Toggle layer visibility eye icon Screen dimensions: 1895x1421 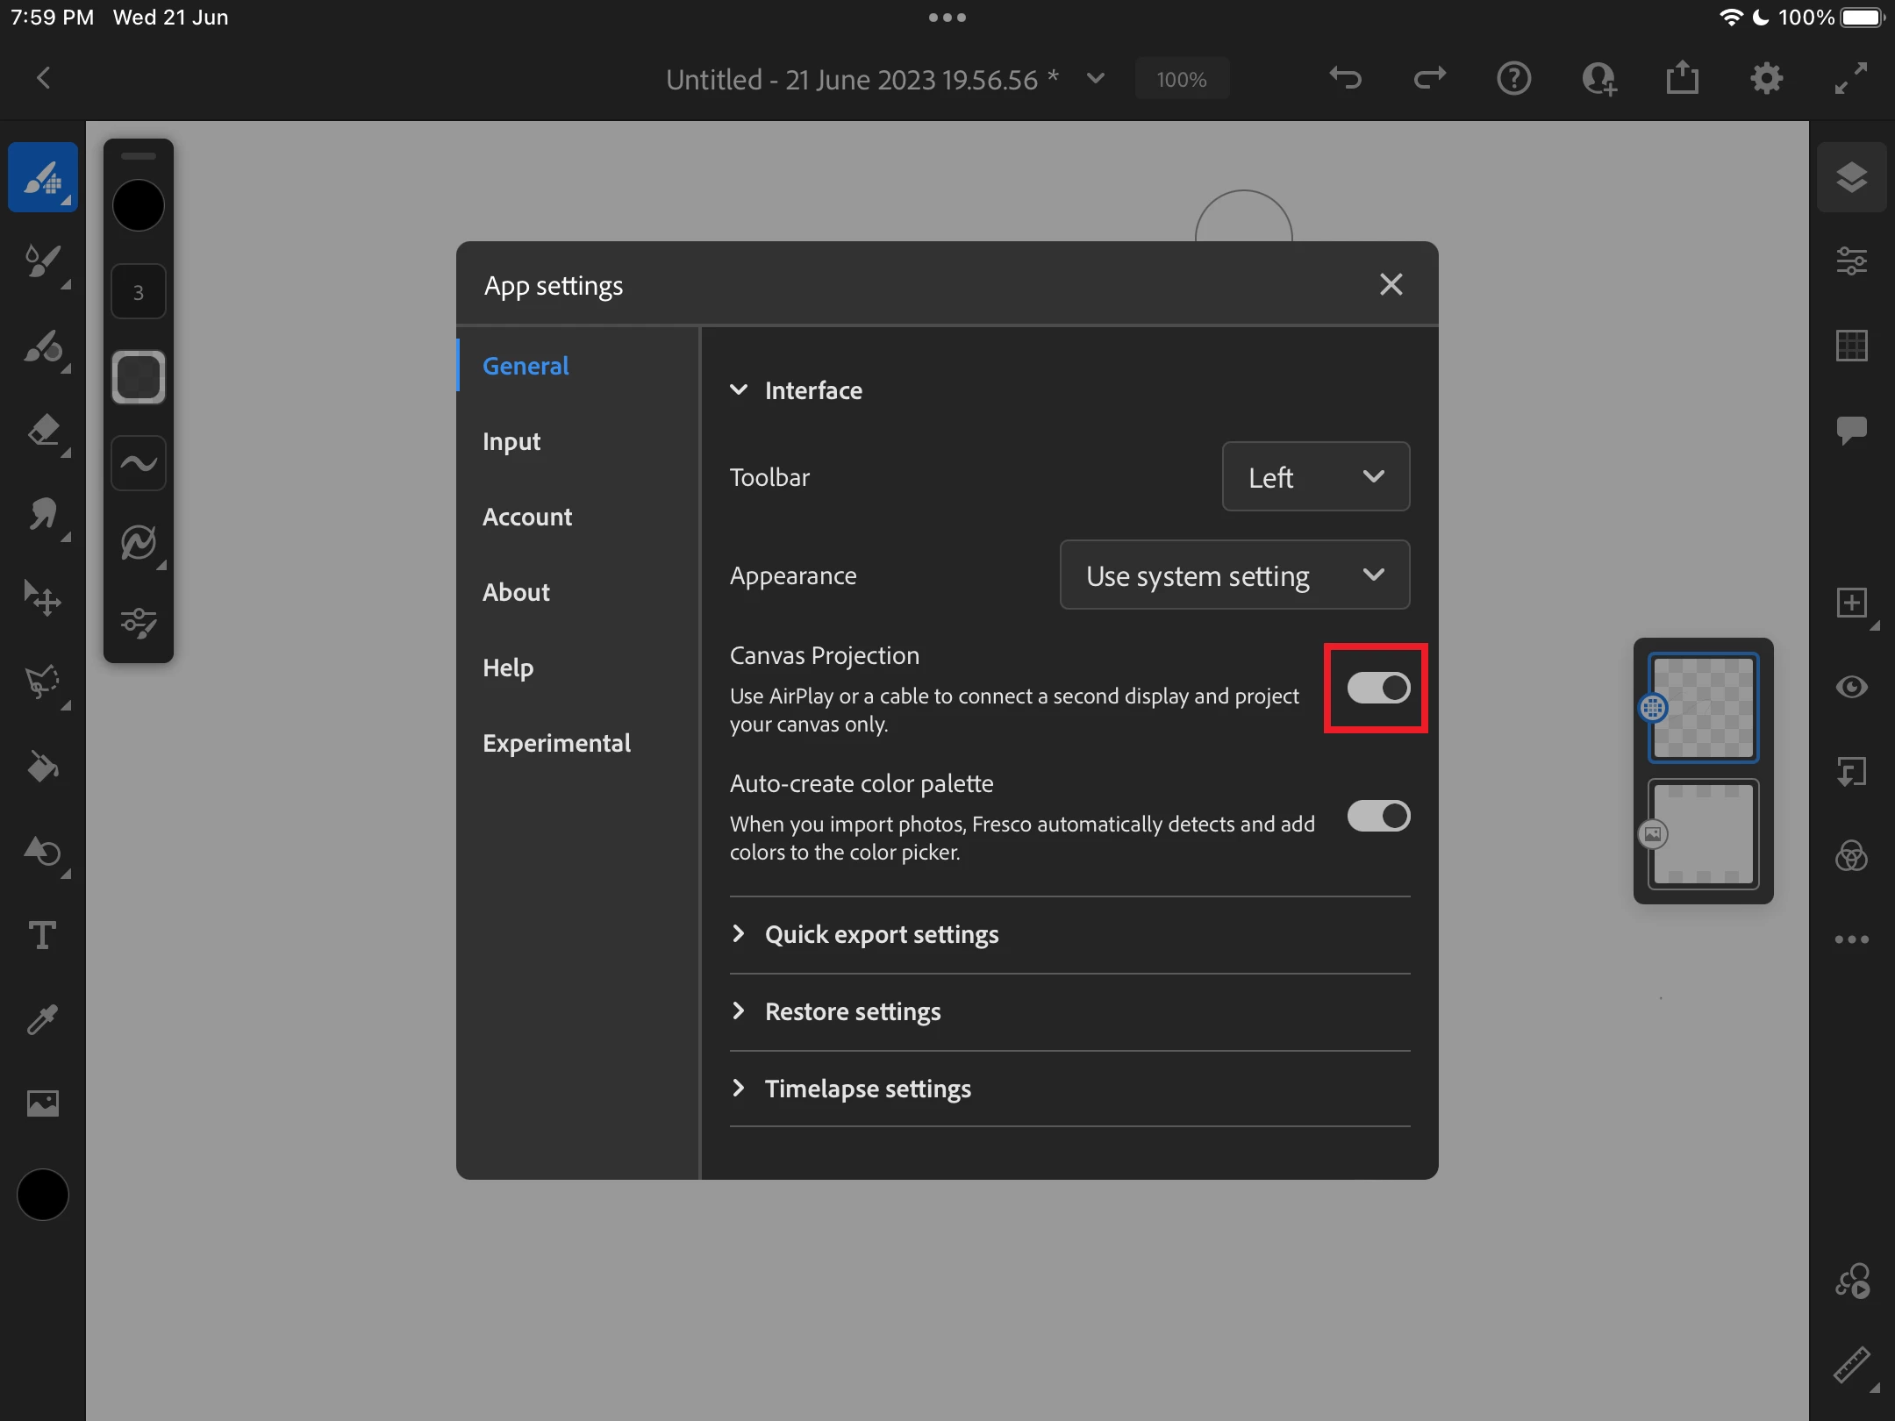1851,687
